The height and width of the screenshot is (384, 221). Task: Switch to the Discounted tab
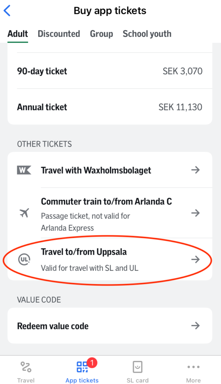coord(59,34)
